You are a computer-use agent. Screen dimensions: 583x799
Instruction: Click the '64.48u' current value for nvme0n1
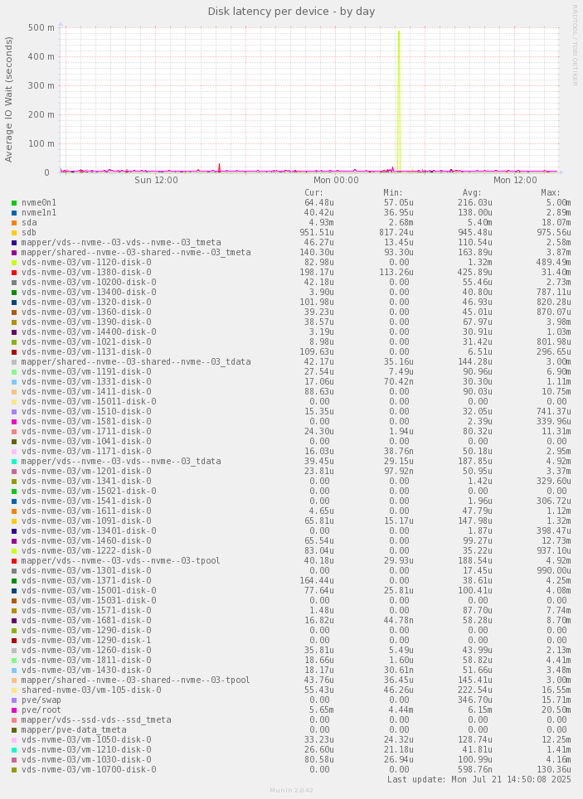(319, 203)
